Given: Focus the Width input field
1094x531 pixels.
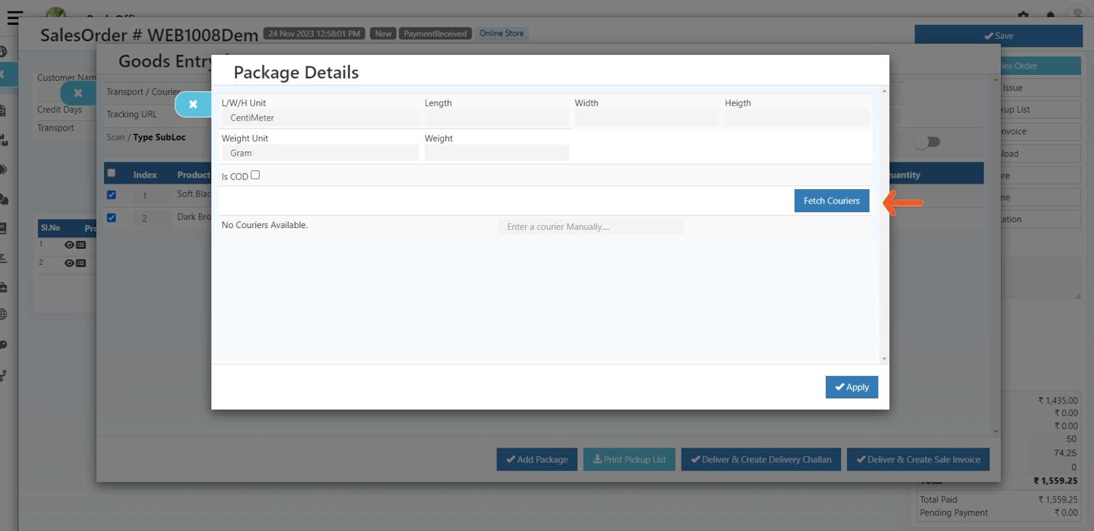Looking at the screenshot, I should click(647, 118).
